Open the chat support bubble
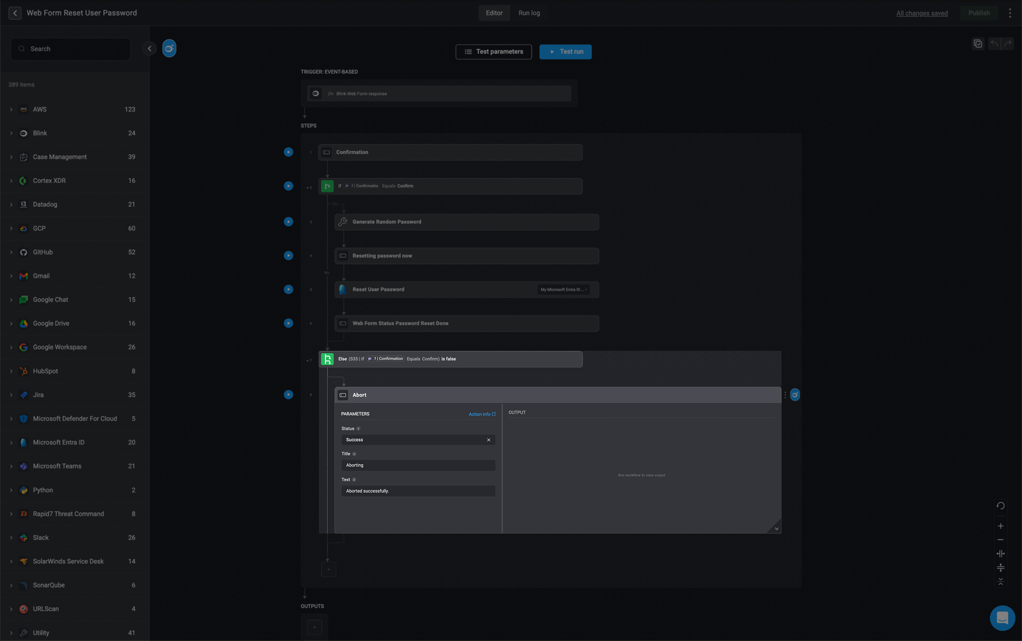The height and width of the screenshot is (641, 1022). click(1002, 618)
